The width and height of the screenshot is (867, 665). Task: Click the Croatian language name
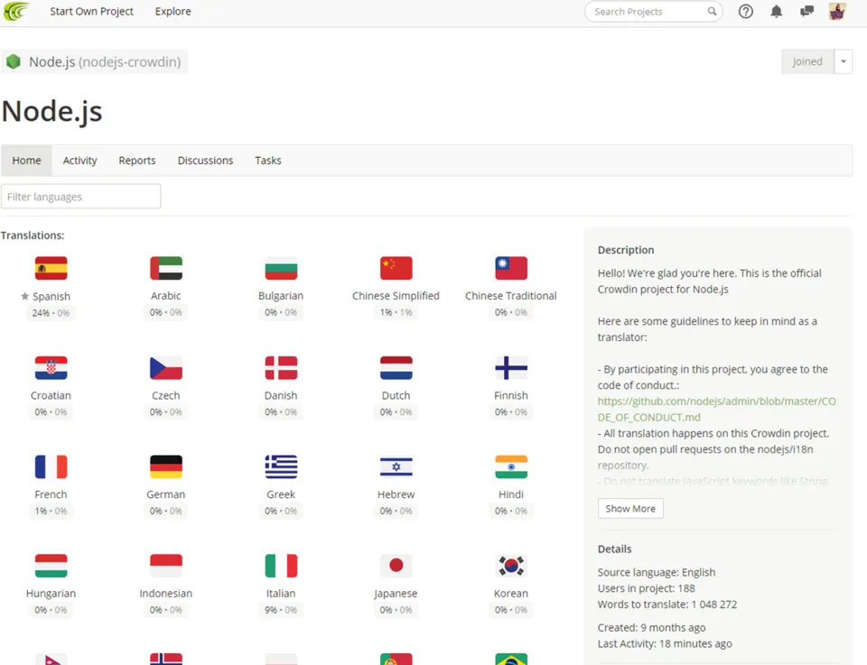[51, 395]
